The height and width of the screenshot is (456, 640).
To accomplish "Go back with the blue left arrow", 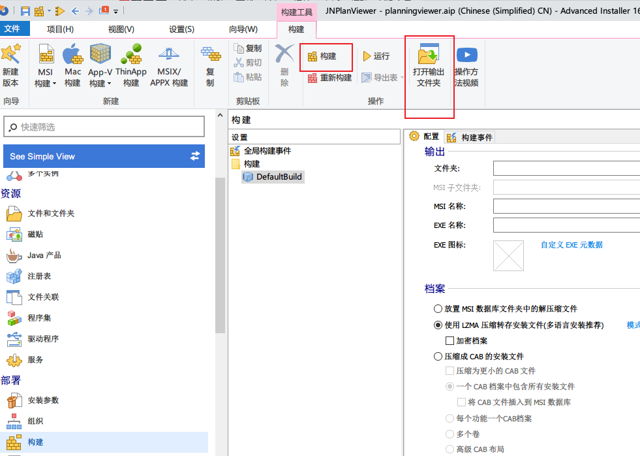I will tap(75, 11).
